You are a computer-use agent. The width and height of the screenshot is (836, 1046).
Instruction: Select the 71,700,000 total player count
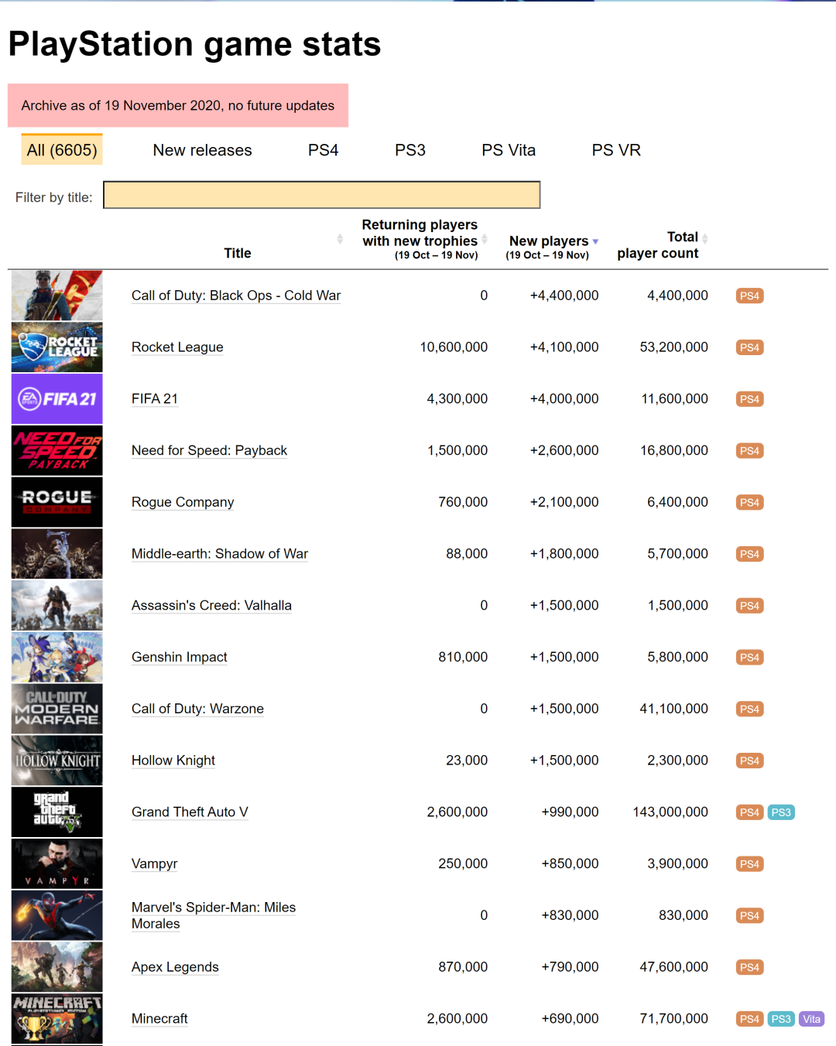coord(673,1019)
